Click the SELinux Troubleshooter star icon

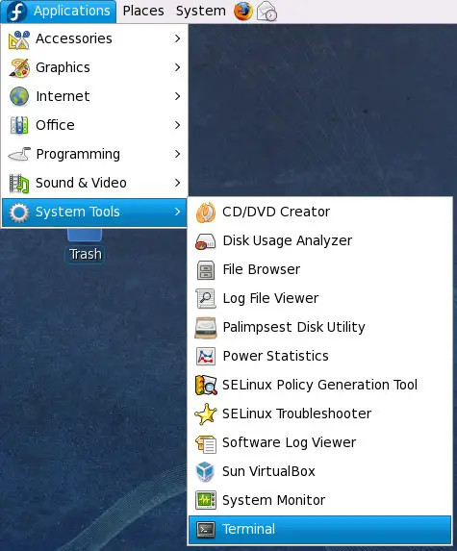click(205, 413)
